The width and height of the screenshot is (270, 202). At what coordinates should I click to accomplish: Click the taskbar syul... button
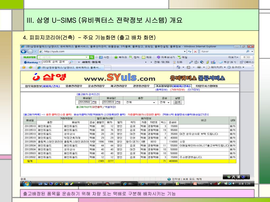[x=94, y=184]
